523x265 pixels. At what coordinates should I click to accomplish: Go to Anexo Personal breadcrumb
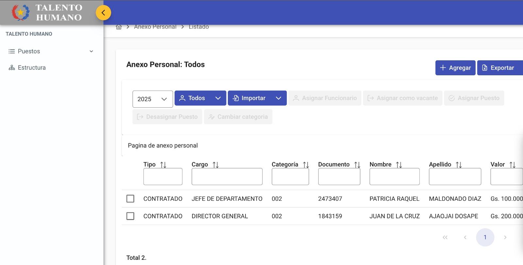coord(155,27)
